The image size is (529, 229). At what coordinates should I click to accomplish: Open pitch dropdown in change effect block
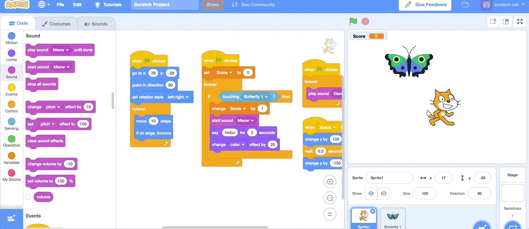coord(53,107)
